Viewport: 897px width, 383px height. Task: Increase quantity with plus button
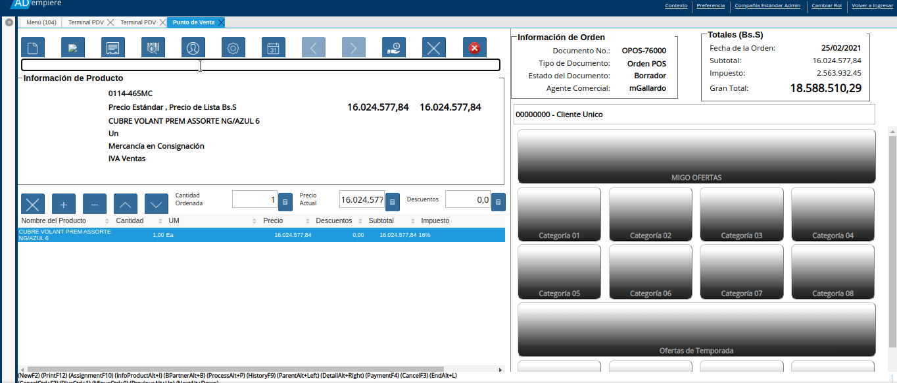pos(64,203)
